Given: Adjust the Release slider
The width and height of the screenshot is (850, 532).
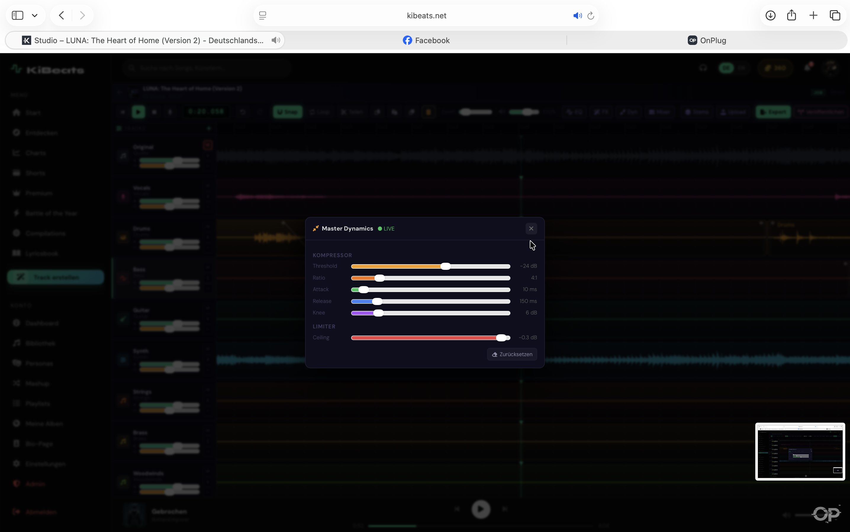Looking at the screenshot, I should (x=430, y=301).
